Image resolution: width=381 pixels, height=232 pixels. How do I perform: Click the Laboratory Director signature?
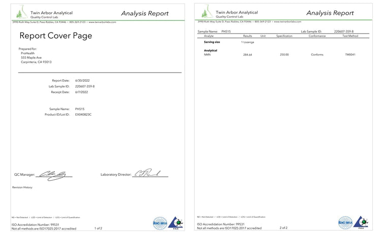[147, 174]
